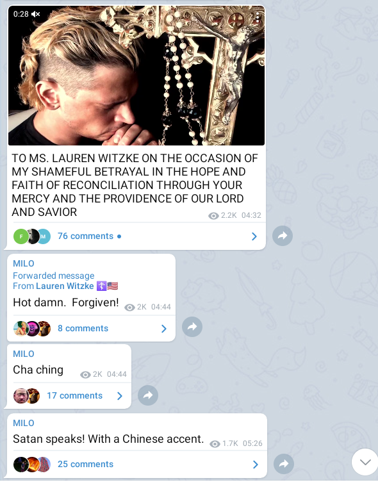Open the Lauren Witzke forwarded source link

(x=65, y=286)
